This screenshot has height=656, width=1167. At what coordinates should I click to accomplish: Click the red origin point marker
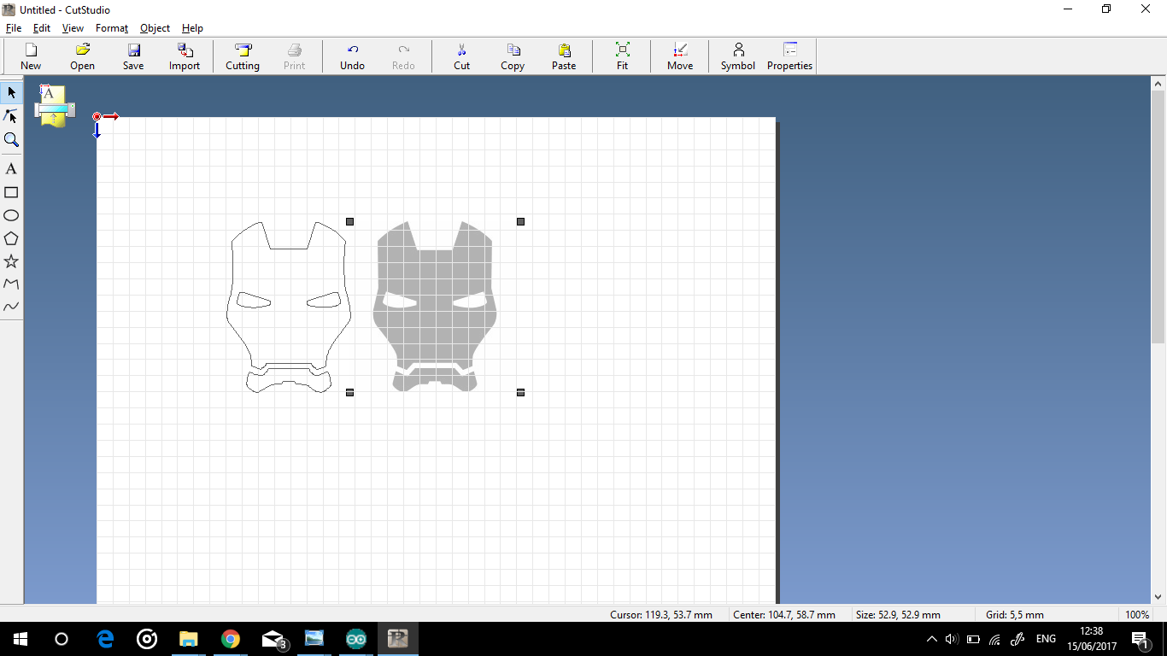[x=97, y=116]
